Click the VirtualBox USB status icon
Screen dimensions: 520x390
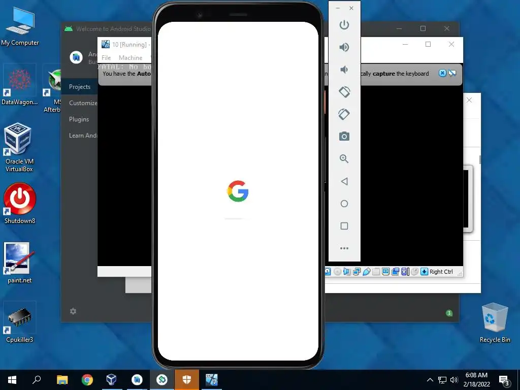(x=367, y=272)
